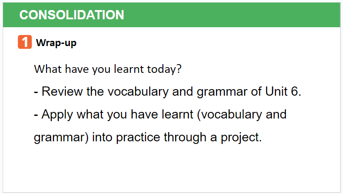This screenshot has width=343, height=194.
Task: Click the blank white area below the text
Action: (x=171, y=169)
